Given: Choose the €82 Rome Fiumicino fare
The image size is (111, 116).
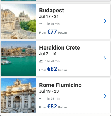Looking at the screenshot, I should click(x=52, y=106).
